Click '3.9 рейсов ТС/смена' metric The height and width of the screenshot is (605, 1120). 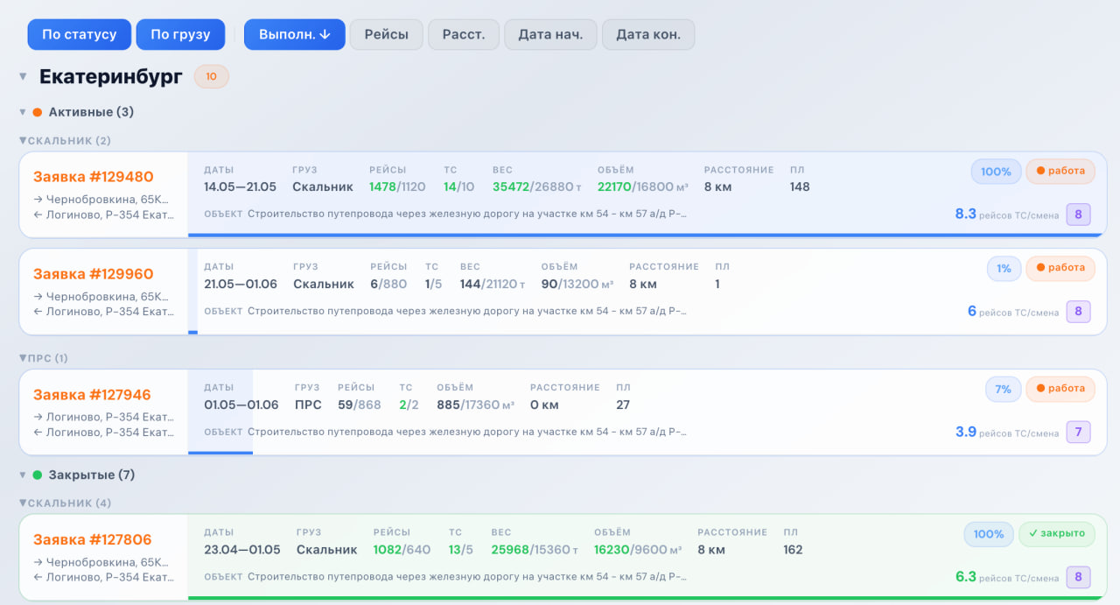1006,432
